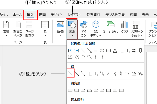This screenshot has height=104, width=157.
Task: Choose rounded rectangle in recently used shapes
Action: point(109,51)
